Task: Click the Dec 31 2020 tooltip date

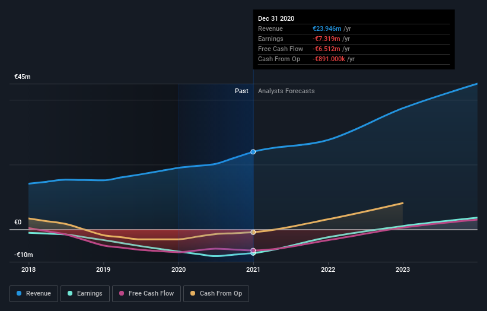Action: pos(276,18)
